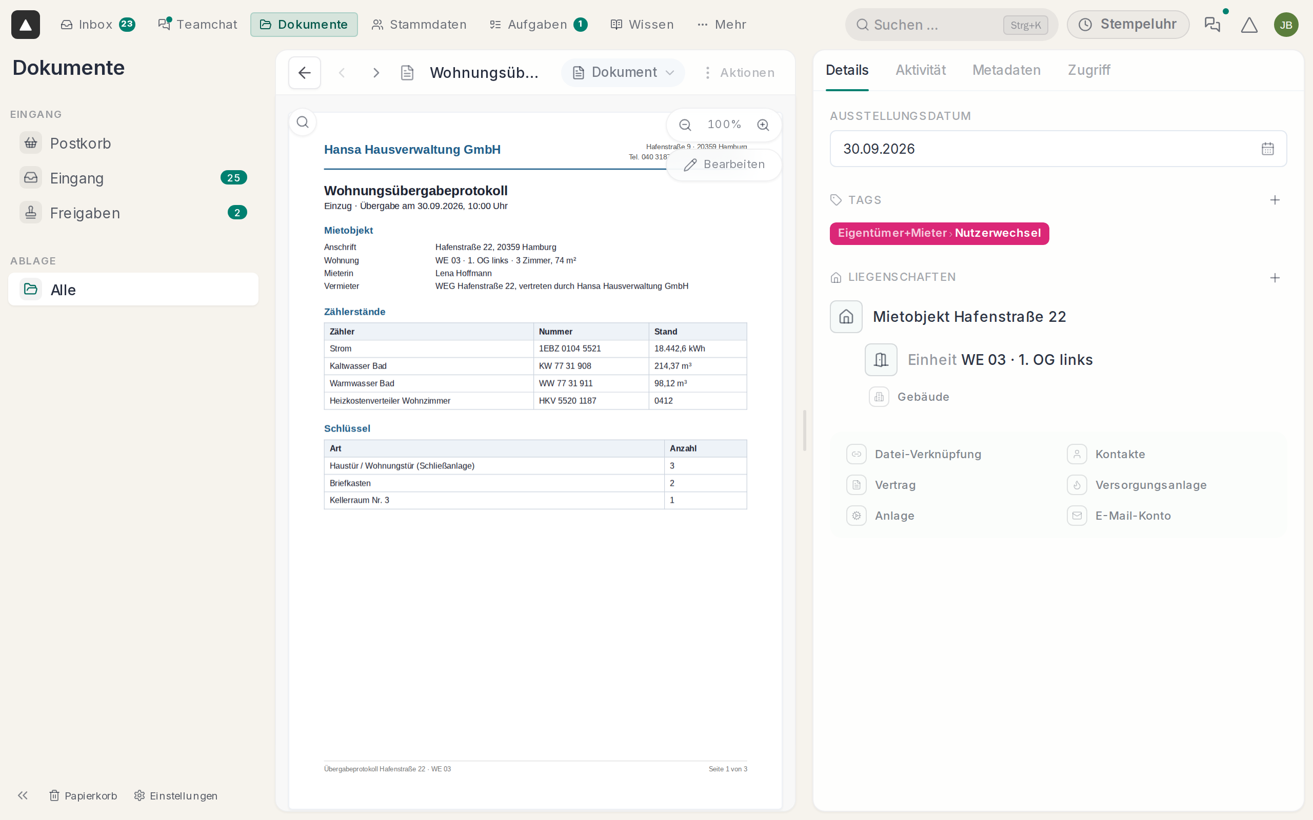Open Aufgaben in top navigation

538,25
